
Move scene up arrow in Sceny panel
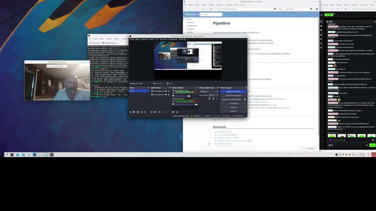142,112
